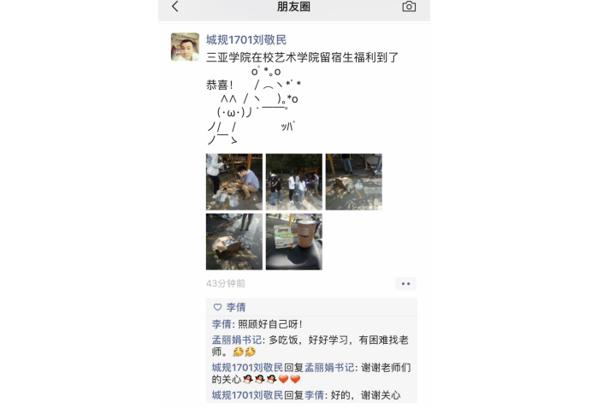Open the poster name 城规1701刘敬民

click(x=246, y=39)
